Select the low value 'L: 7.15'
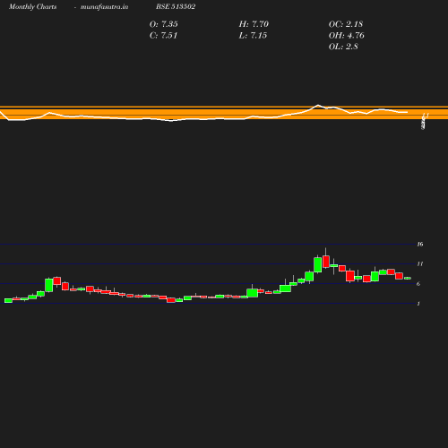Screen dimensions: 448x448 pos(253,36)
